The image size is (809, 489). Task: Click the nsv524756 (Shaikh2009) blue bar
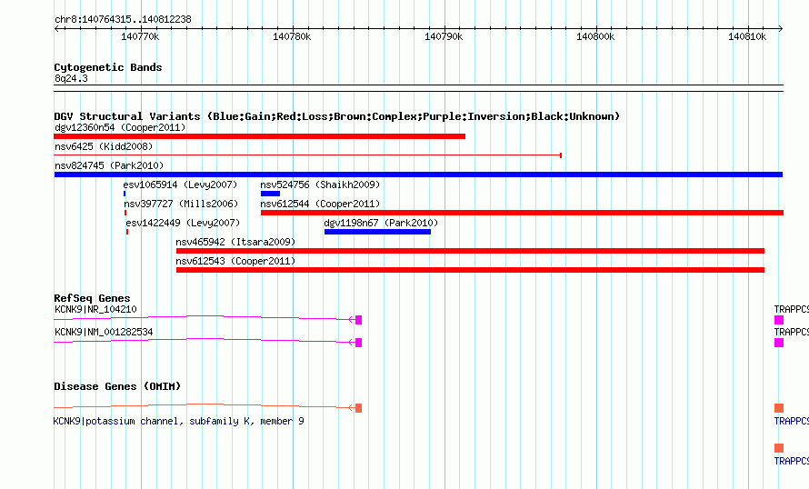270,194
